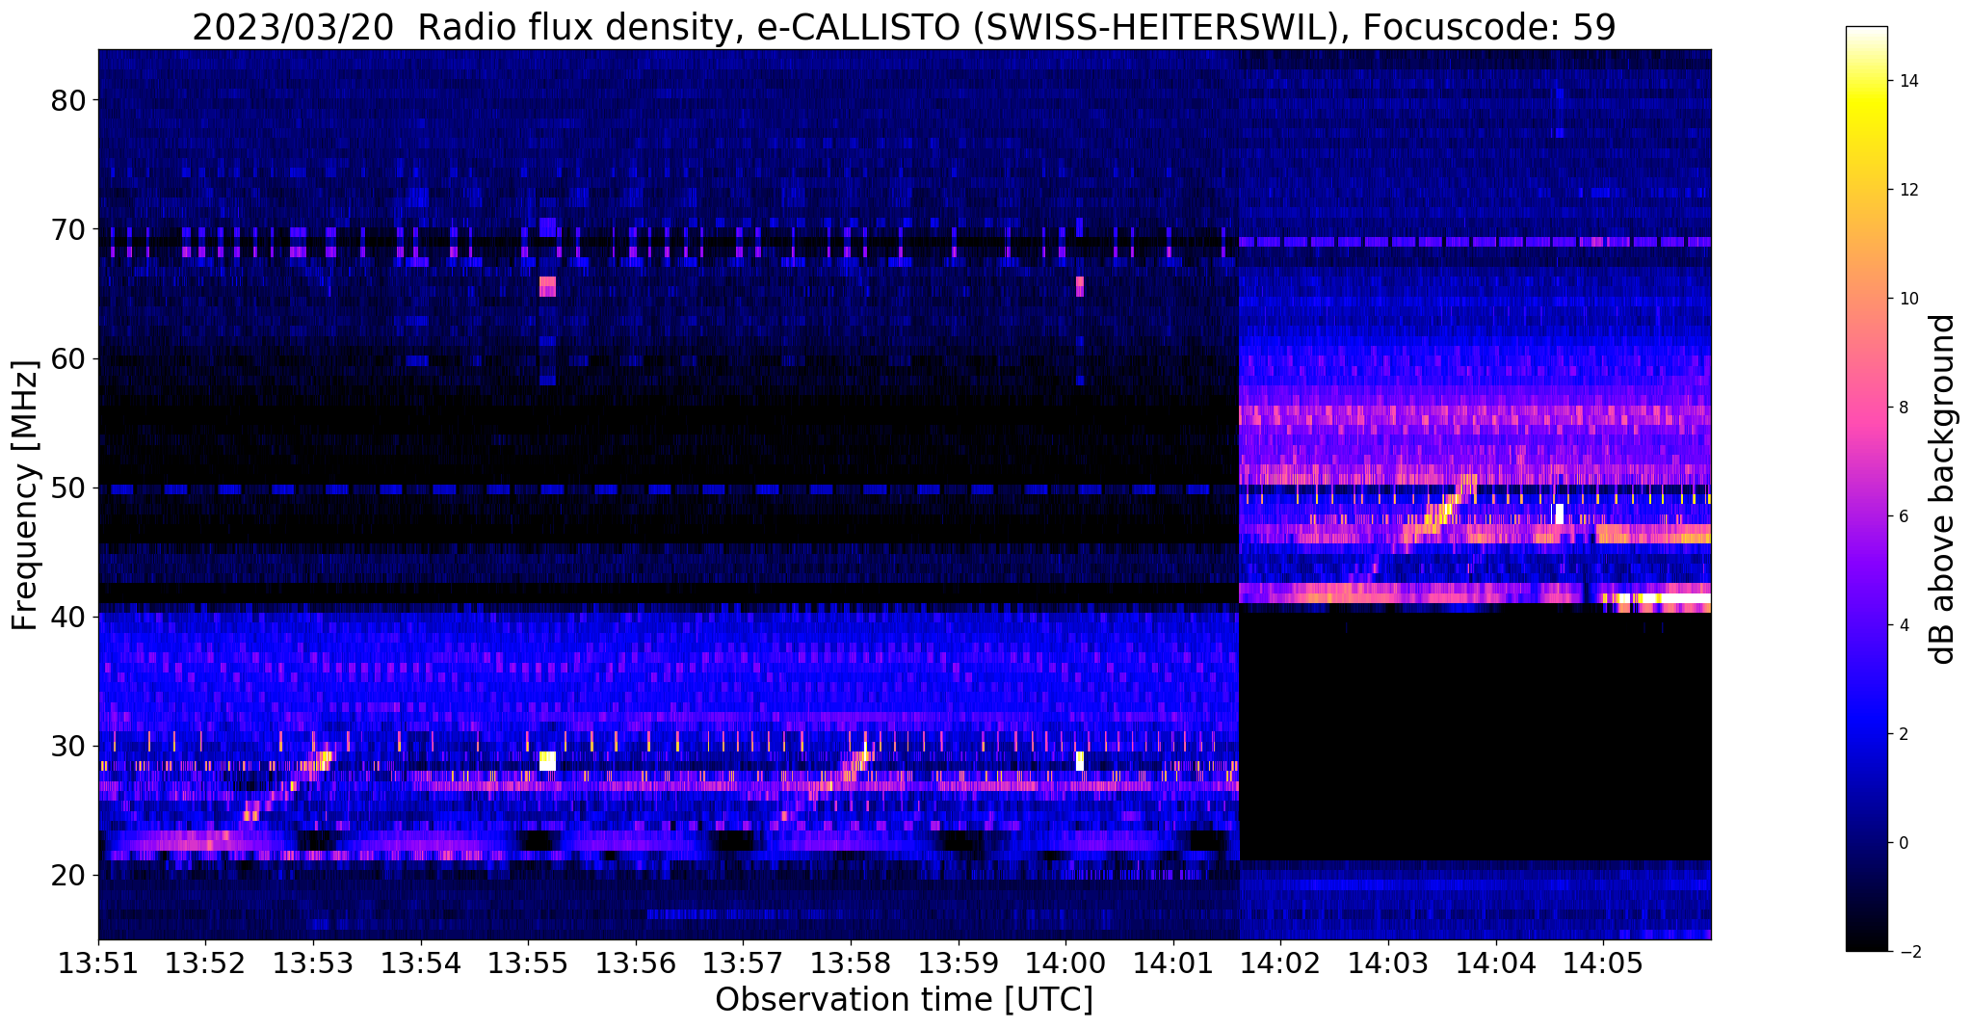
Task: Click the 13:53 time tick label
Action: coord(313,963)
